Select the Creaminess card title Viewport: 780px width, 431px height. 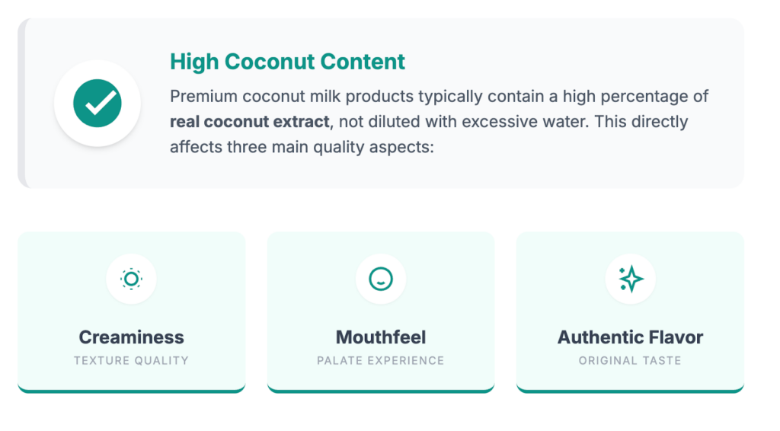point(131,337)
